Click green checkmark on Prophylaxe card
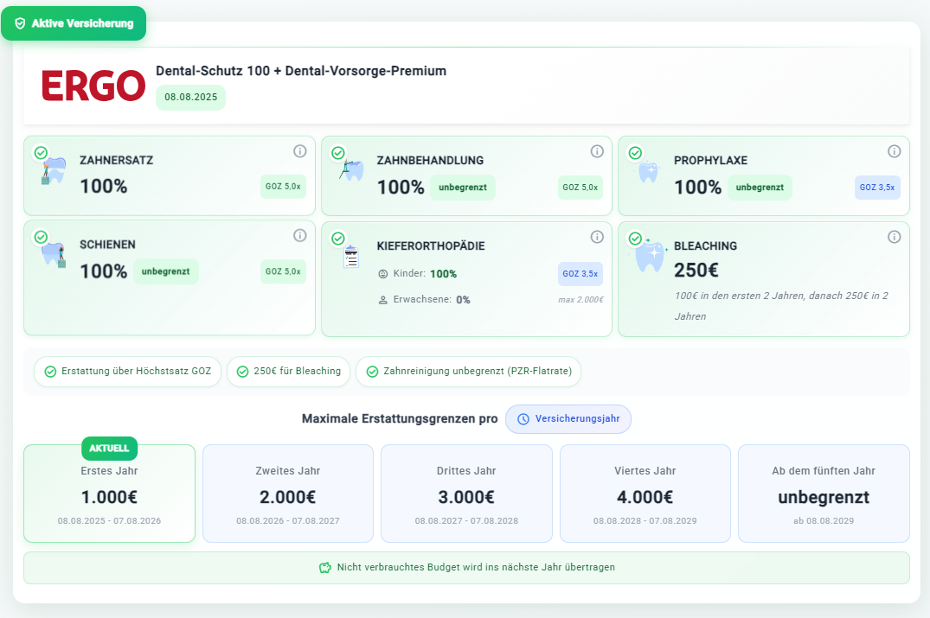The image size is (930, 618). (x=635, y=153)
